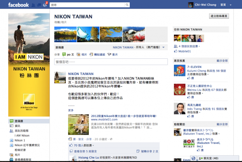
Task: Go to 首頁 home link
Action: (x=223, y=5)
